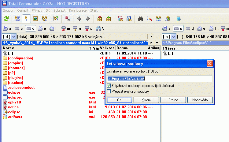Select CD drive f in left drive bar
The width and height of the screenshot is (229, 142).
[x=54, y=28]
